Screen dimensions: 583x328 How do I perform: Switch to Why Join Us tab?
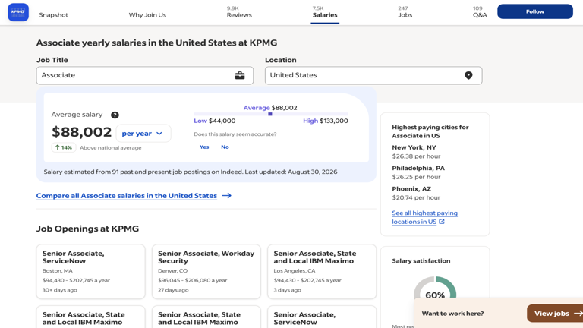click(x=147, y=15)
